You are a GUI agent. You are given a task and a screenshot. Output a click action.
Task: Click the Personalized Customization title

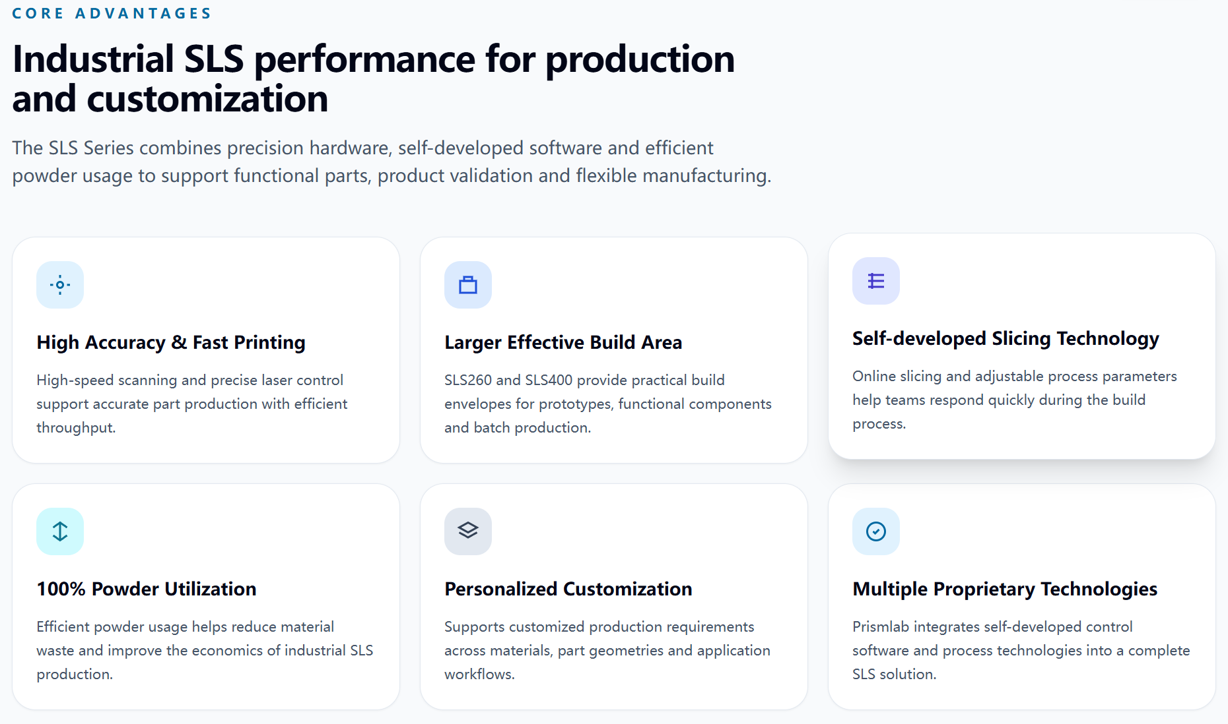tap(568, 589)
